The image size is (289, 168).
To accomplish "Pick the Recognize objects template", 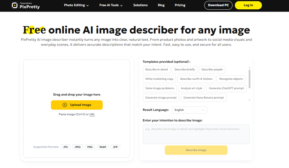I will pos(231,79).
